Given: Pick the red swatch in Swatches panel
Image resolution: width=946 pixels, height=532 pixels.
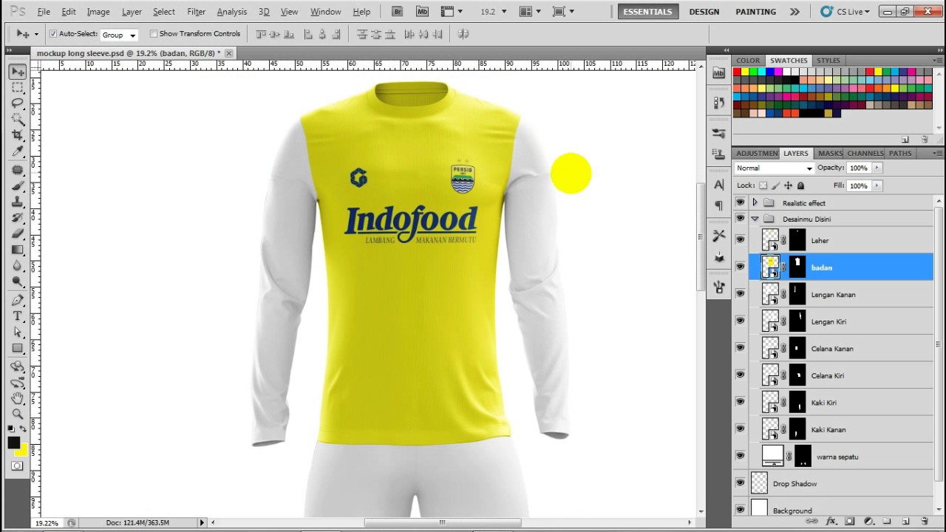Looking at the screenshot, I should pyautogui.click(x=737, y=72).
